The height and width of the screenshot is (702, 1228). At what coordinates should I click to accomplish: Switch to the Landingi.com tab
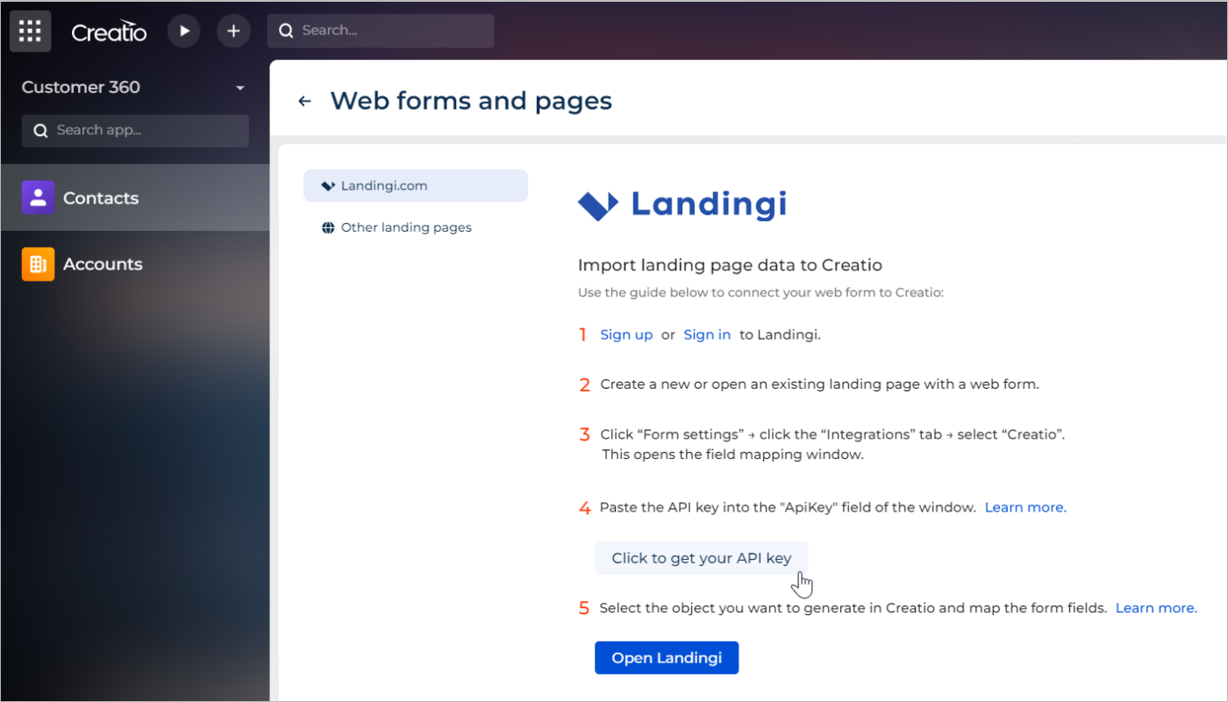click(x=384, y=185)
